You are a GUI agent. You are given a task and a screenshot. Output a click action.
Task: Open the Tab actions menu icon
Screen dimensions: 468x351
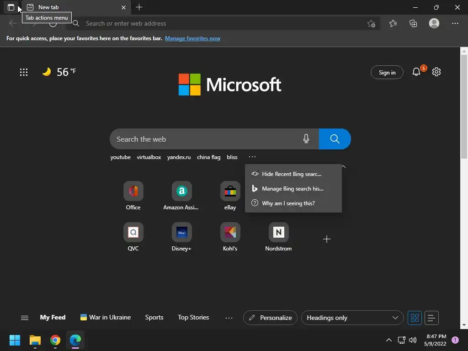point(11,7)
